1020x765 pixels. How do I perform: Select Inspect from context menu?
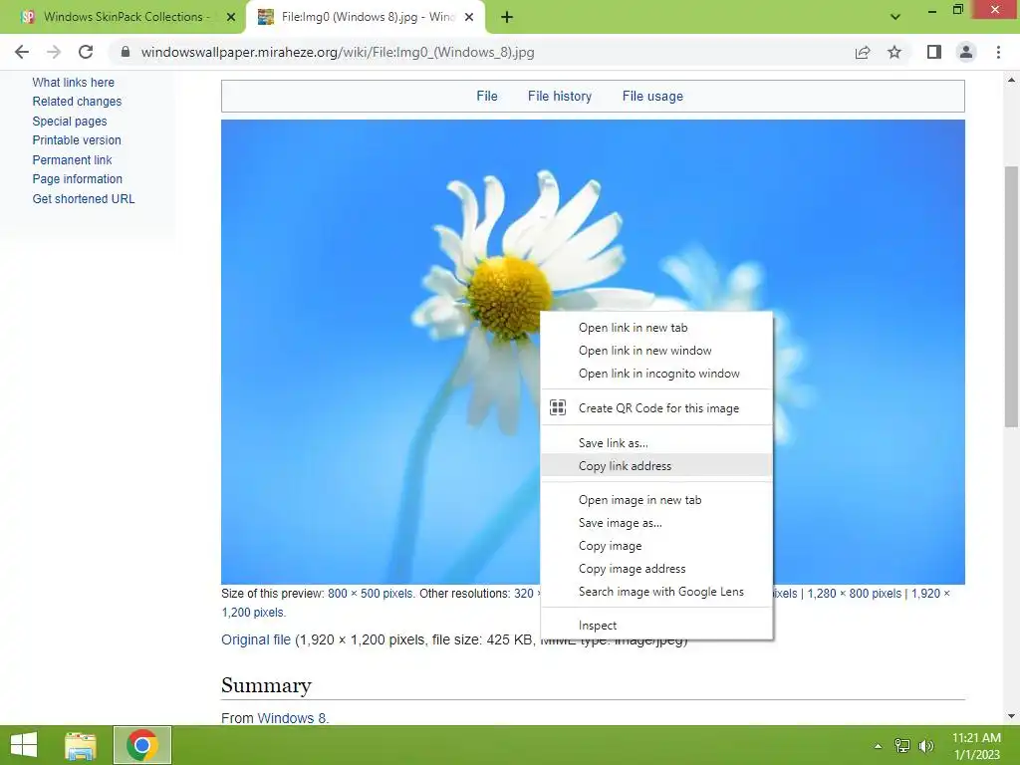[656, 626]
